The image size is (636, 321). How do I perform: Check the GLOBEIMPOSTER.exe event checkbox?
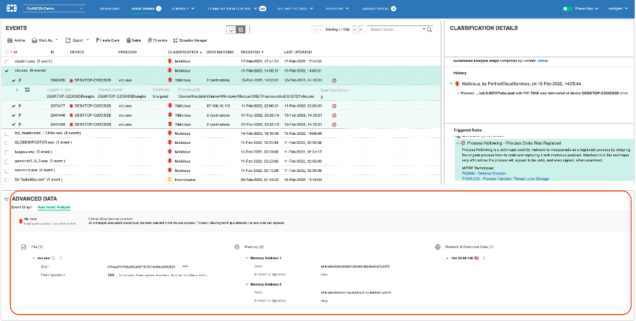7,142
